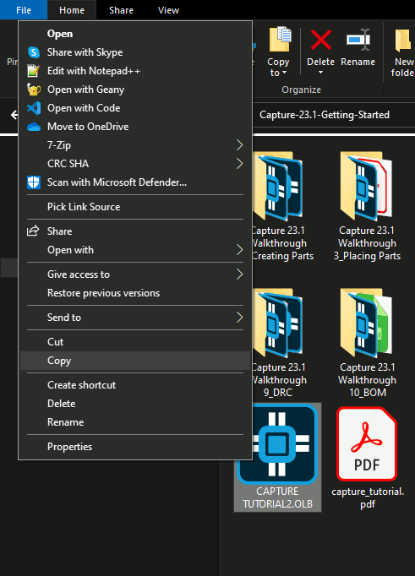The image size is (415, 576).
Task: Click the back arrow in navigation bar
Action: (x=14, y=115)
